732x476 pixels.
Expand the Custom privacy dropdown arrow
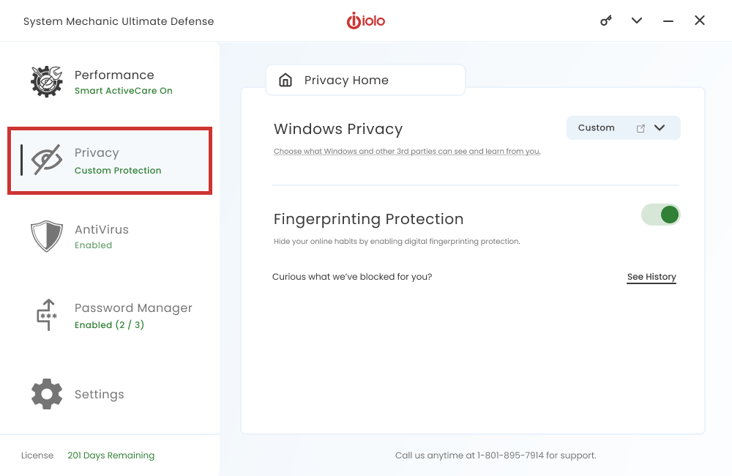[660, 128]
